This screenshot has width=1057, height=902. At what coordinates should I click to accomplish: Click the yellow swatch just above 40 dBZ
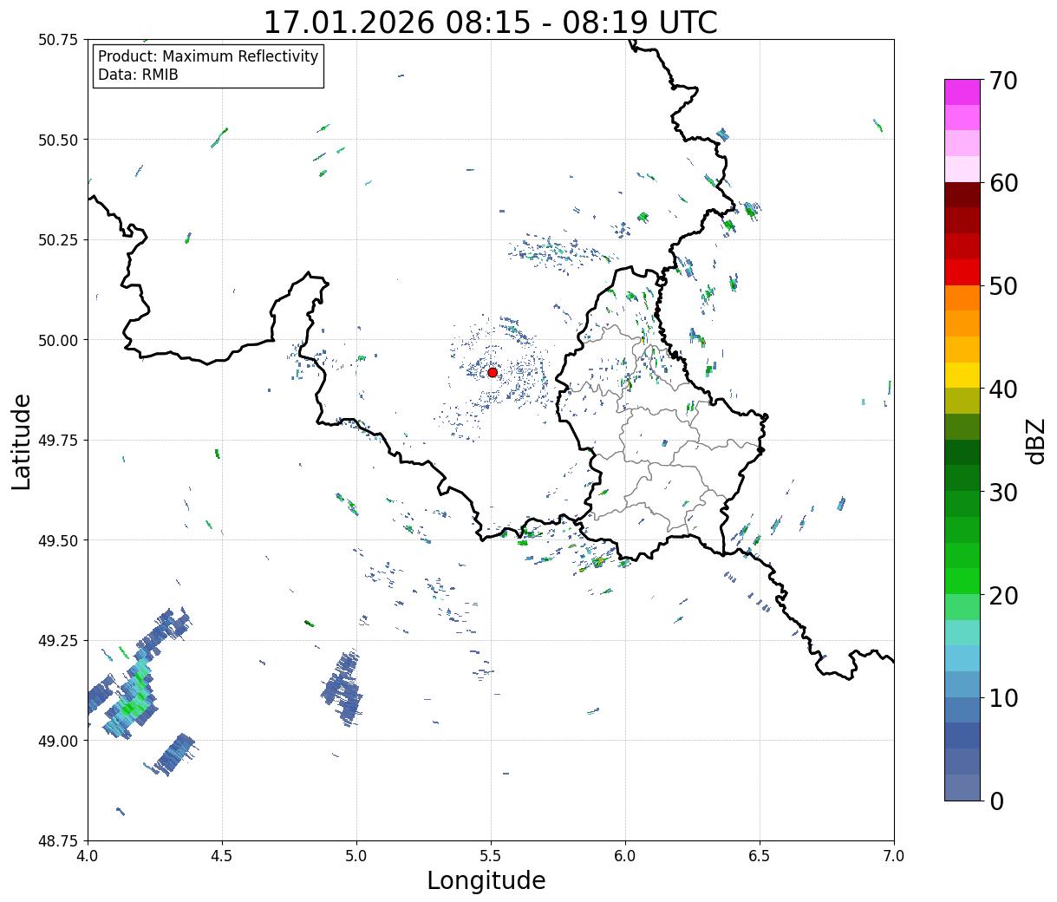[x=962, y=376]
